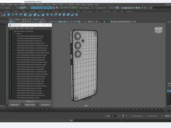Open the Options menu in File Path Editor

pos(12,28)
